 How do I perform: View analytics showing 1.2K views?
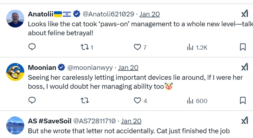point(197,47)
